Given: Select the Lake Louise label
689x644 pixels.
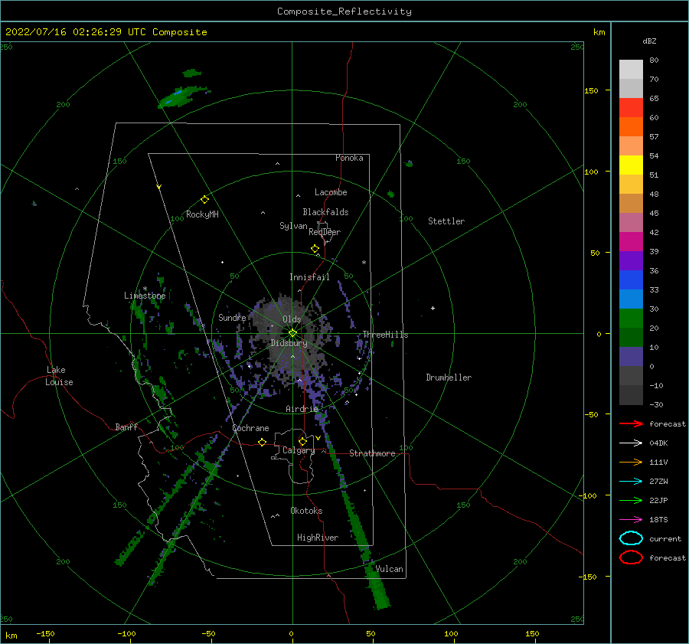Looking at the screenshot, I should point(59,376).
